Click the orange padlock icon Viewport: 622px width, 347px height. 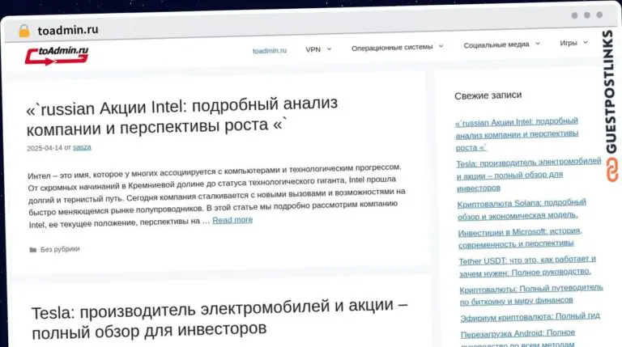coord(24,31)
